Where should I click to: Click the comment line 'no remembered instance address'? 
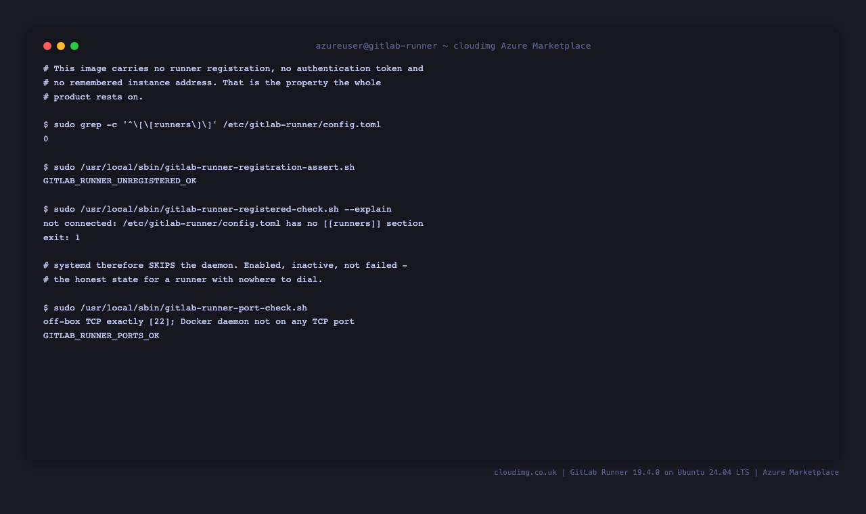(212, 83)
